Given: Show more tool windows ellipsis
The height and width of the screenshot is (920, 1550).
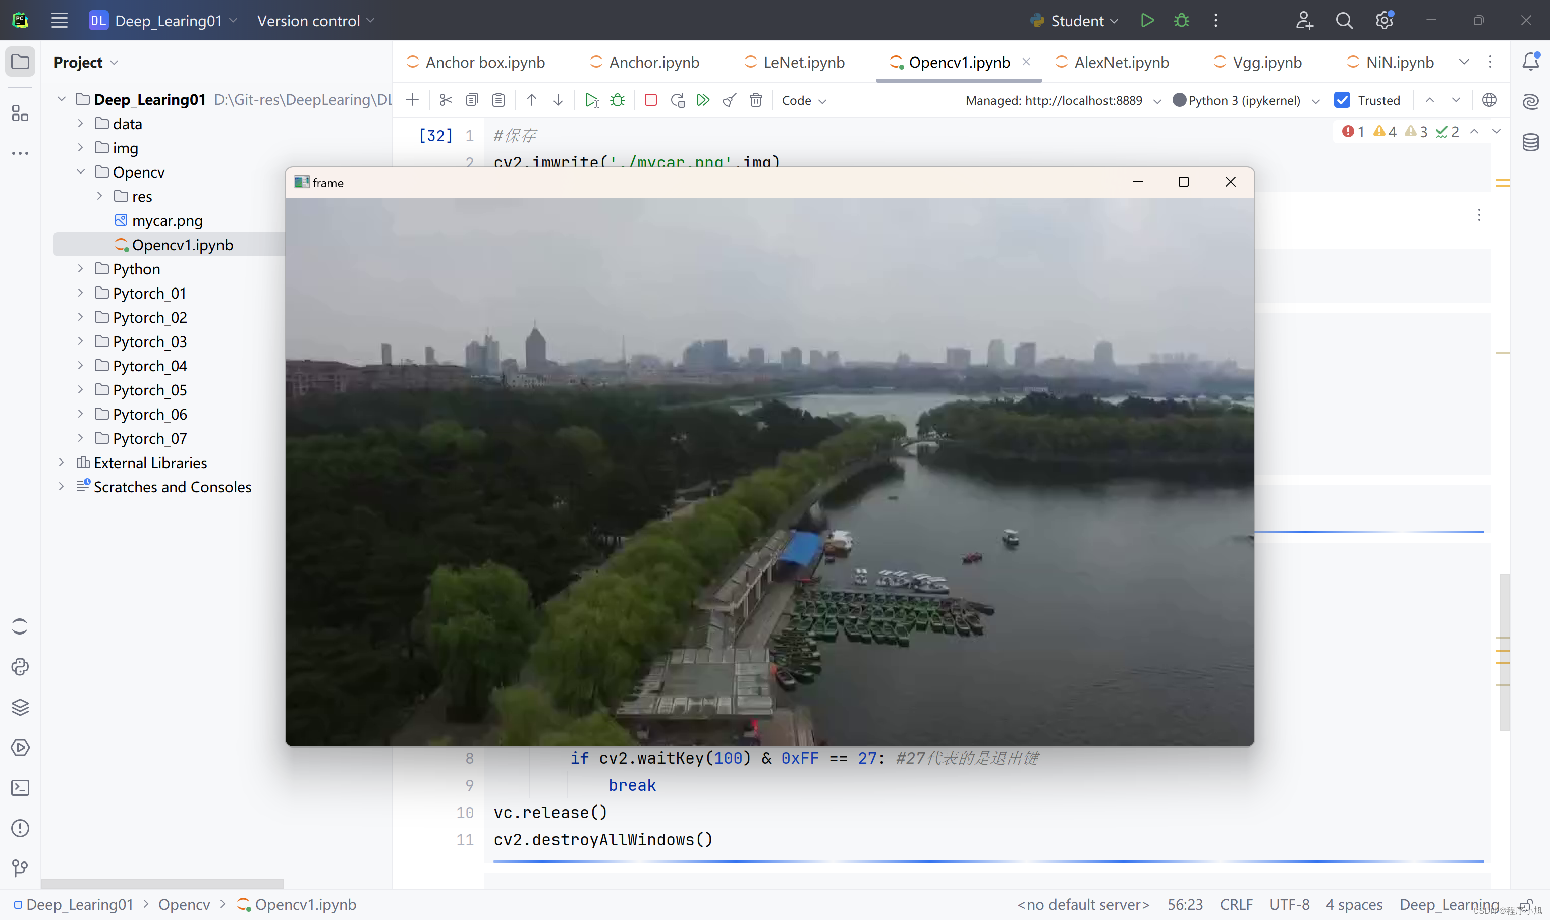Looking at the screenshot, I should click(21, 153).
